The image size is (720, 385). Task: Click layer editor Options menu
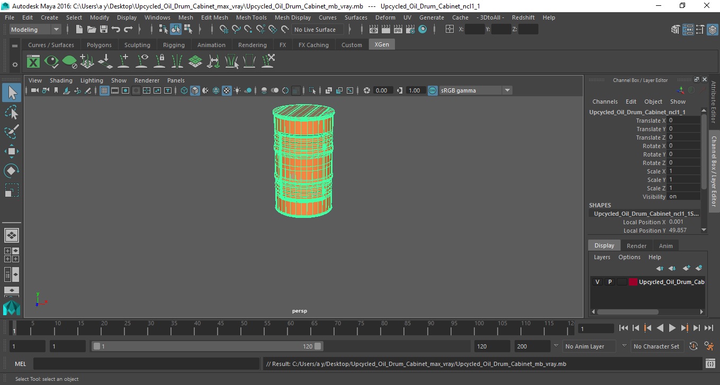click(x=629, y=257)
